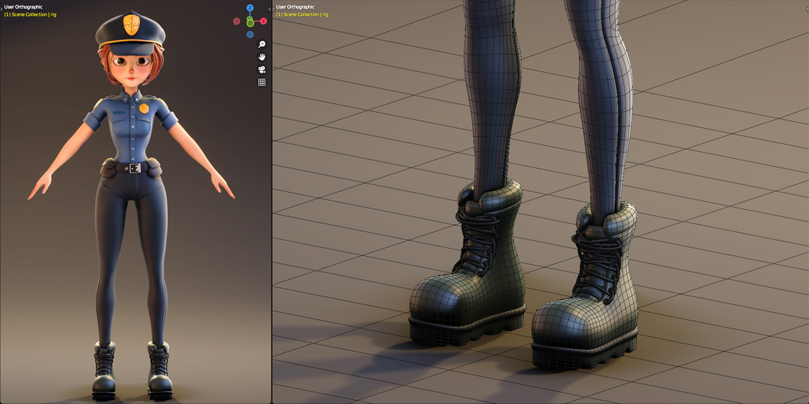Snap view to the blue Z axis
The width and height of the screenshot is (809, 404).
point(250,8)
